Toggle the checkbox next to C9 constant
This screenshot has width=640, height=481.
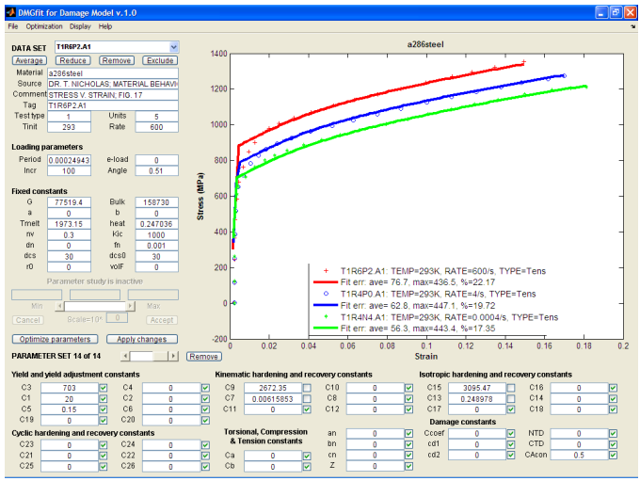click(x=307, y=387)
